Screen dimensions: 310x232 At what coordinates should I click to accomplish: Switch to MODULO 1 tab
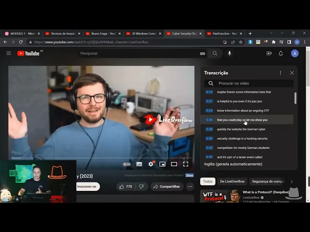click(22, 33)
